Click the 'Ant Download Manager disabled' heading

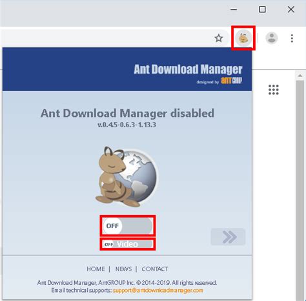127,113
